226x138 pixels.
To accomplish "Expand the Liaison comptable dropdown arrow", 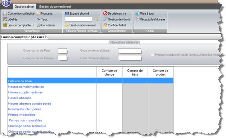I will [33, 25].
